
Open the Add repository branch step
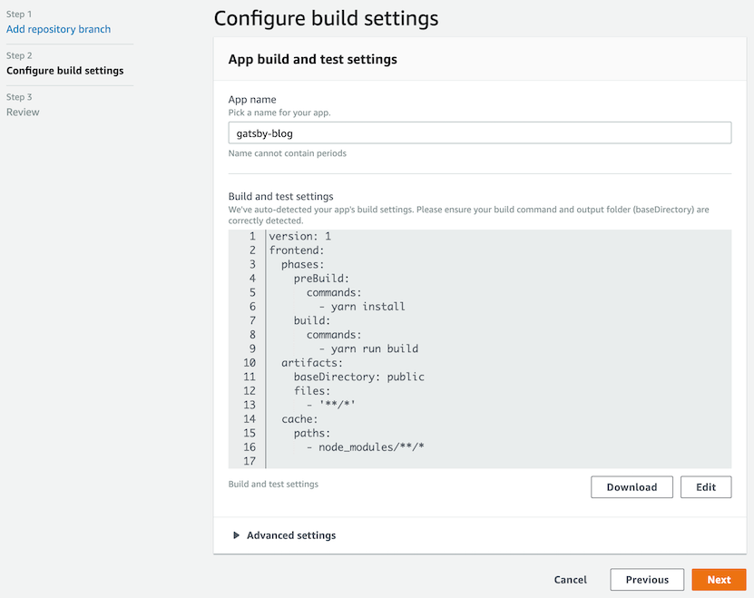[58, 29]
